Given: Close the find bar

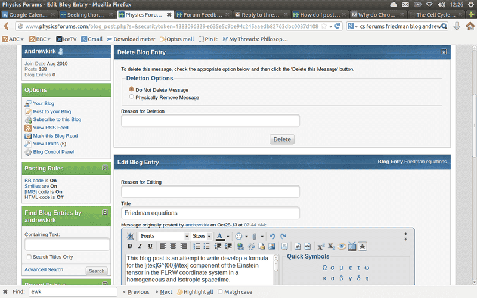Looking at the screenshot, I should coord(5,291).
